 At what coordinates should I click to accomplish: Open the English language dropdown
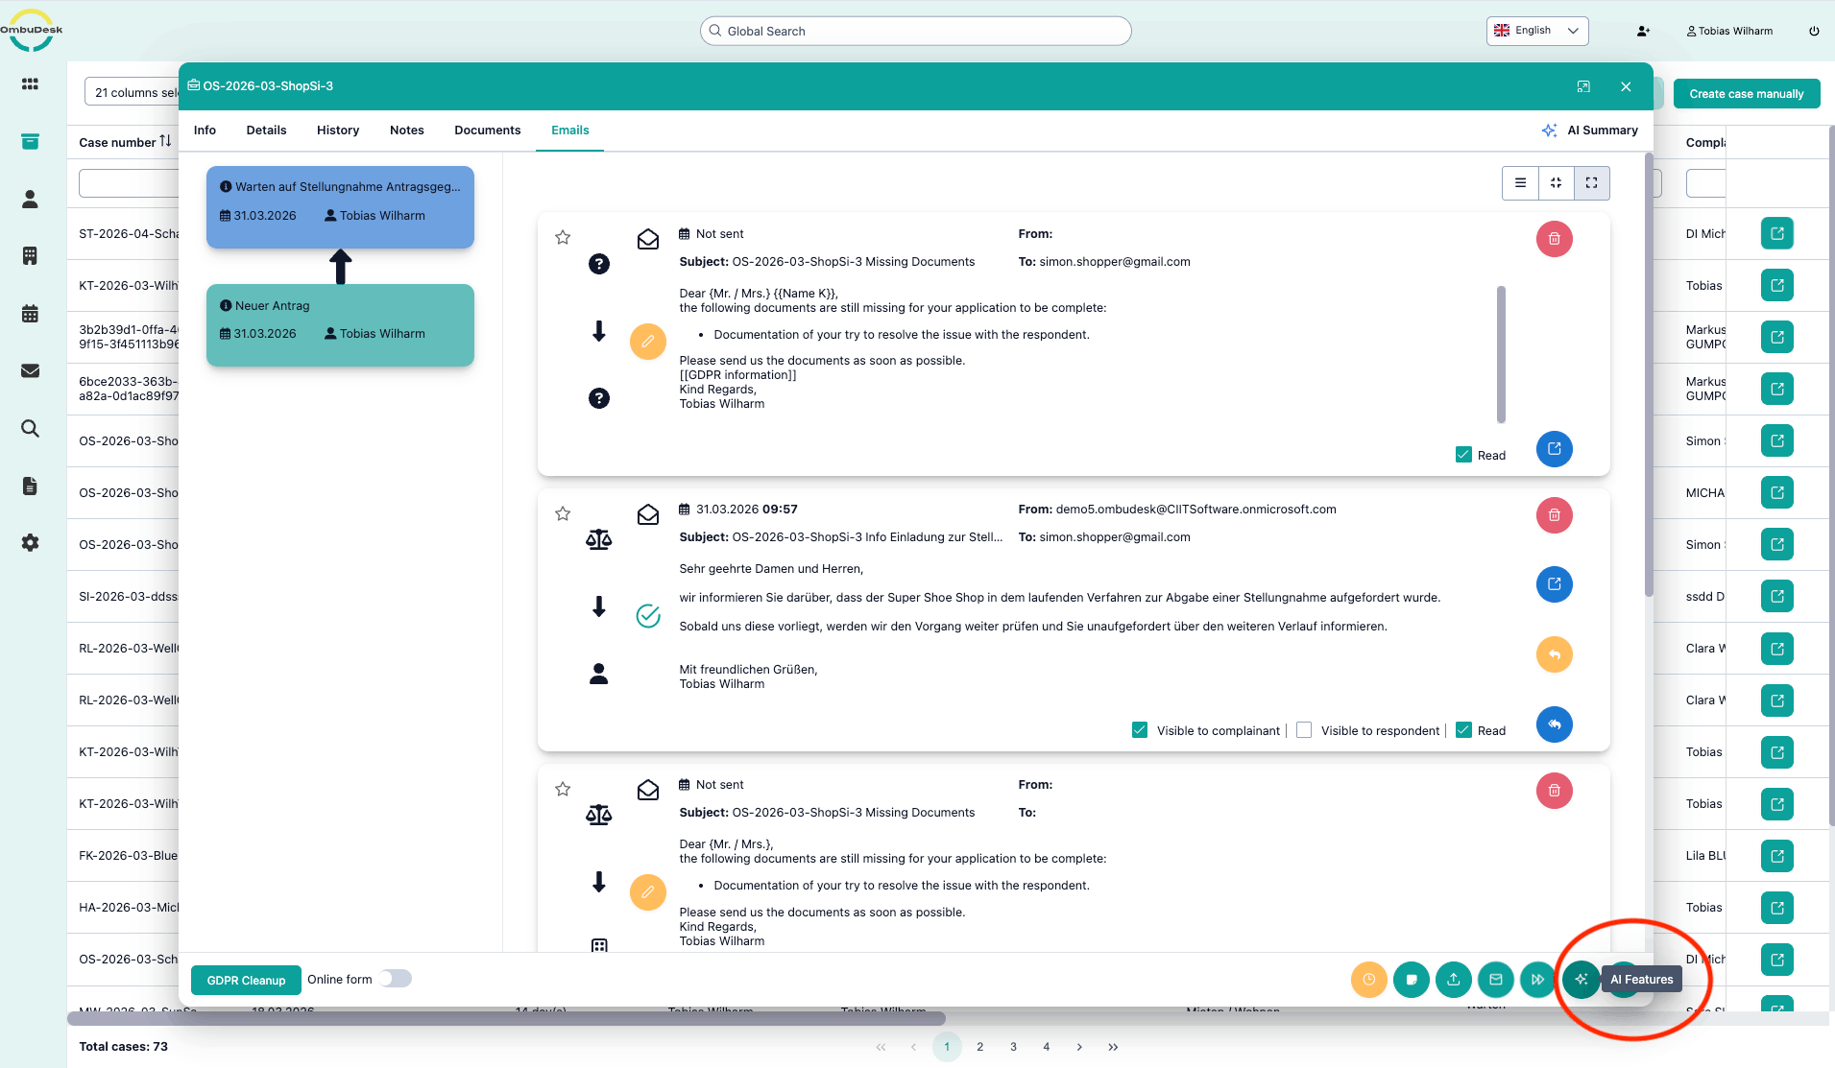coord(1536,31)
